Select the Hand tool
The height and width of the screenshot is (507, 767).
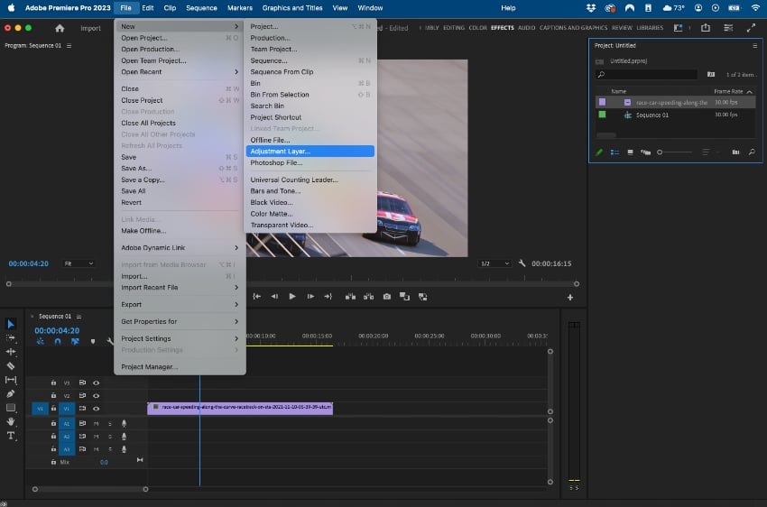(x=11, y=421)
